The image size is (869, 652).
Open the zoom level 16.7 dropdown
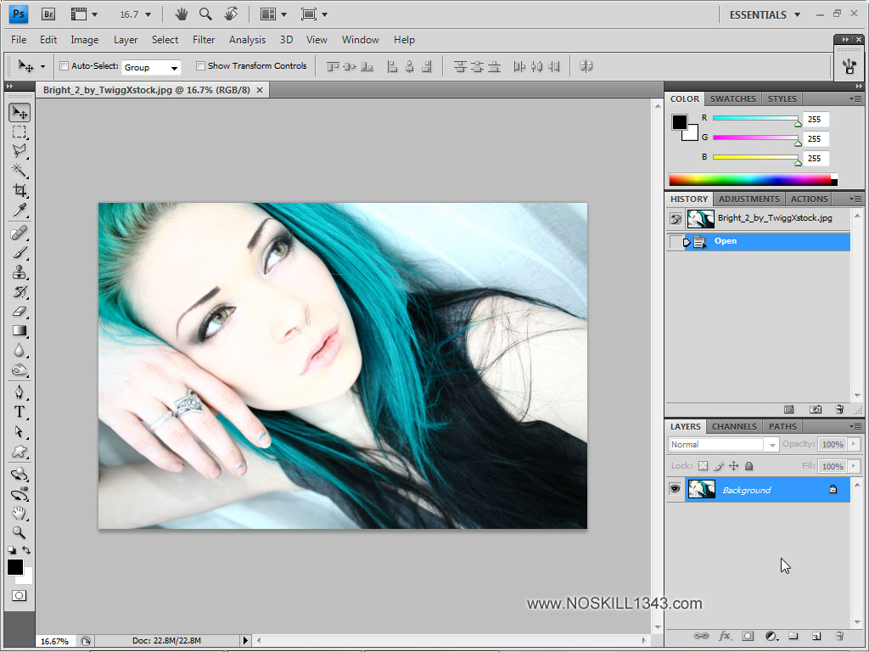[x=148, y=15]
